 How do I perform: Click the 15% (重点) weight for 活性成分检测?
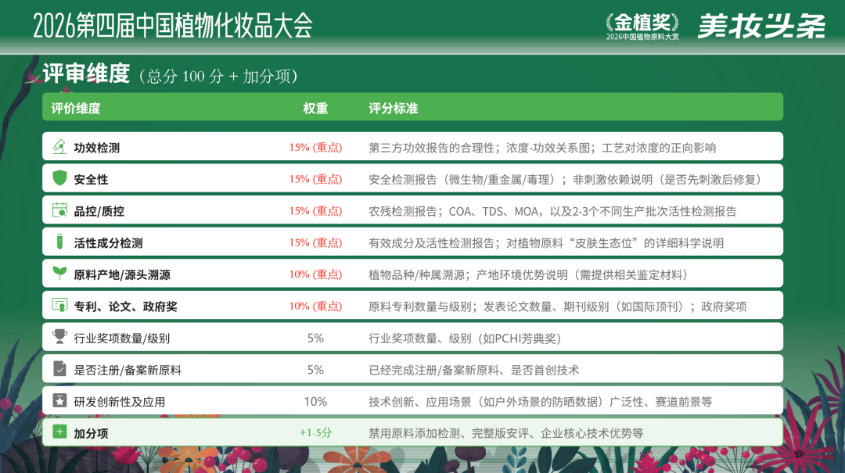pos(316,242)
